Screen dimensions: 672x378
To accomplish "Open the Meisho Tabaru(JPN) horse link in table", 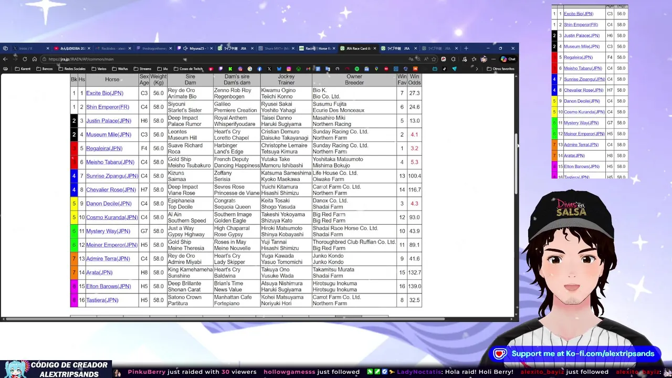I will pos(110,162).
